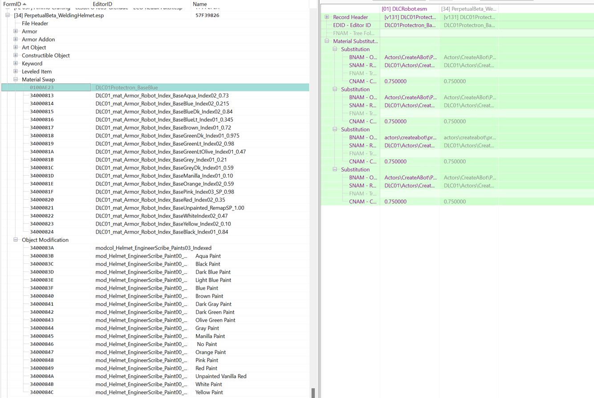Image resolution: width=594 pixels, height=398 pixels.
Task: Select the BaseBlueDk_Index02_0.84 material swap
Action: click(155, 111)
